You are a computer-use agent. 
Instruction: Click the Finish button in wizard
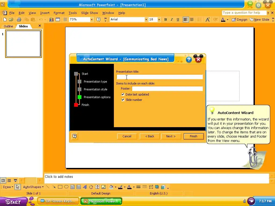pos(194,136)
